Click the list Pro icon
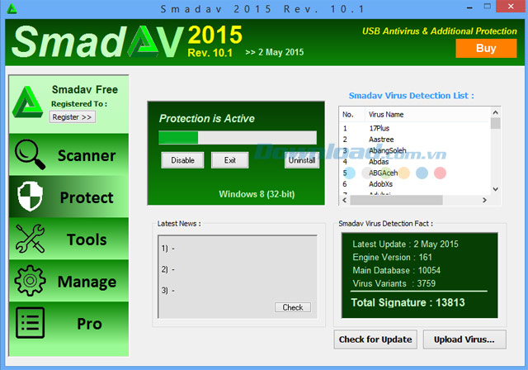This screenshot has height=370, width=528. tap(30, 322)
